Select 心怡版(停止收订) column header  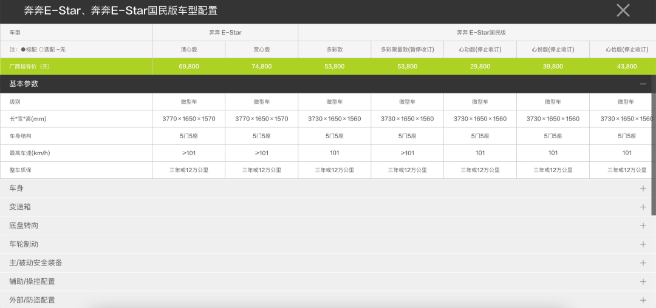[623, 50]
